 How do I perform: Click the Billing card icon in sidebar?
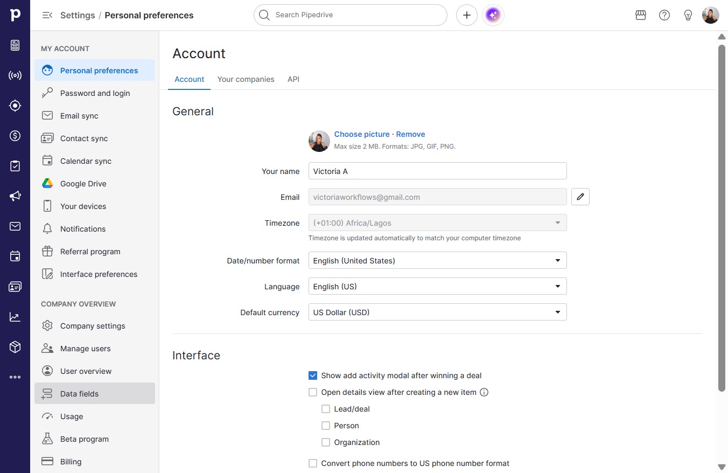point(47,462)
